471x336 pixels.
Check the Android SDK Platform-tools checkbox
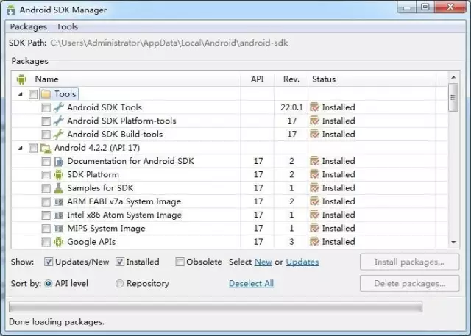[x=46, y=121]
